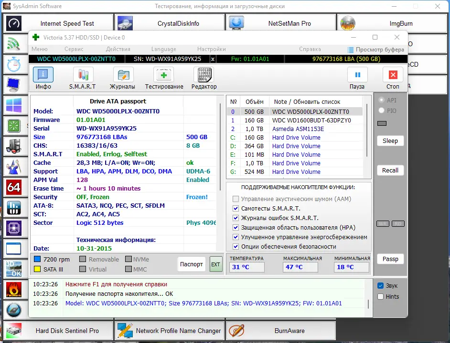Screen dimensions: 450x343
Task: Toggle Журналы ошибок S.M.A.R.T. checkbox
Action: (x=236, y=218)
